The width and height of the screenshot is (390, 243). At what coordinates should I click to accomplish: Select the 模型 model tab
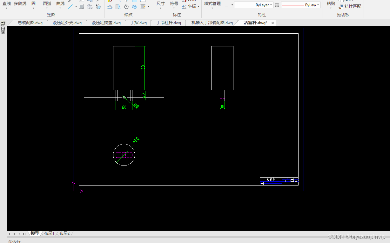pyautogui.click(x=35, y=233)
